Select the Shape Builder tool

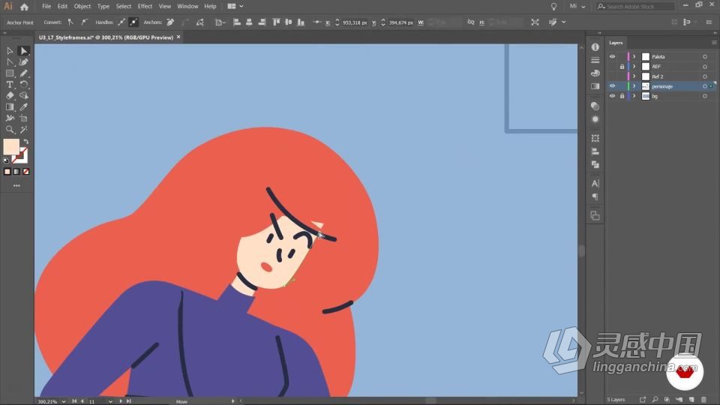(24, 95)
